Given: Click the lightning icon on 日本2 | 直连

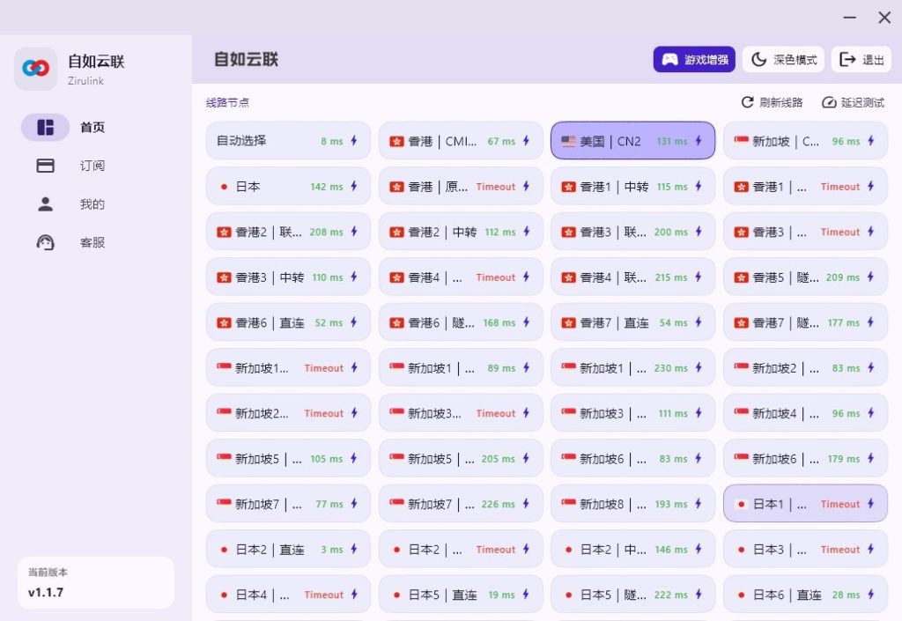Looking at the screenshot, I should [356, 549].
